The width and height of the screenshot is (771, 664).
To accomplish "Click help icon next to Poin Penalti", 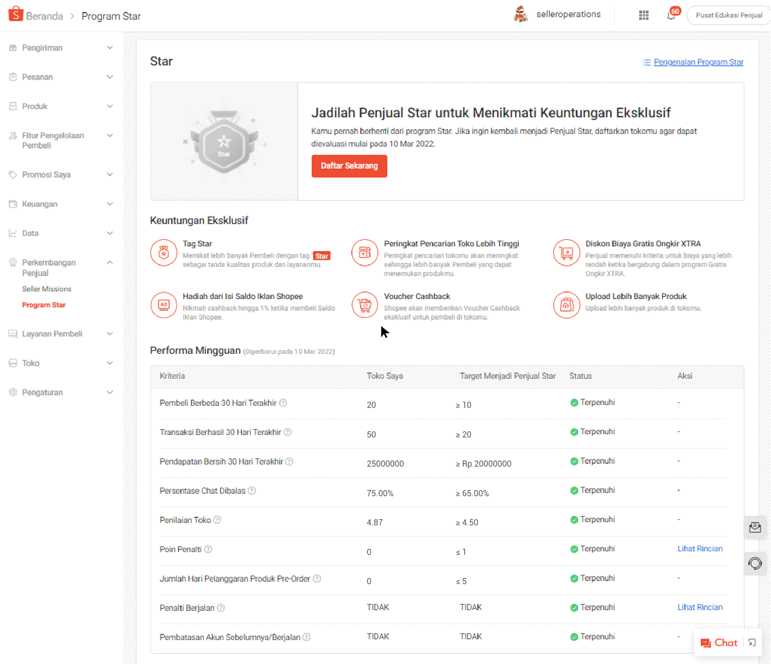I will [x=208, y=549].
